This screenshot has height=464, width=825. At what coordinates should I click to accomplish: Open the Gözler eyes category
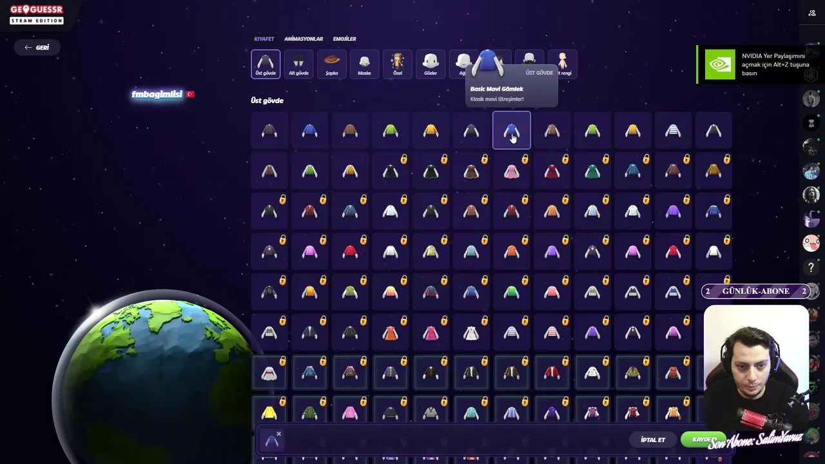(431, 64)
